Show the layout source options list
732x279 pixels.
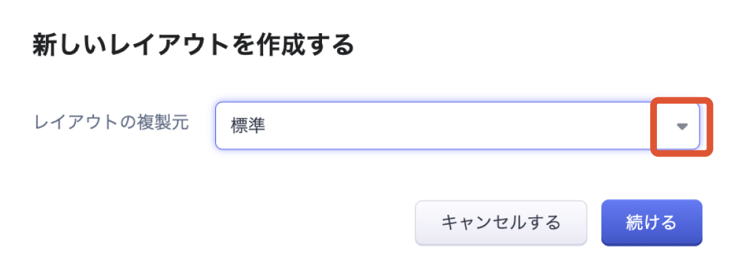pyautogui.click(x=682, y=126)
